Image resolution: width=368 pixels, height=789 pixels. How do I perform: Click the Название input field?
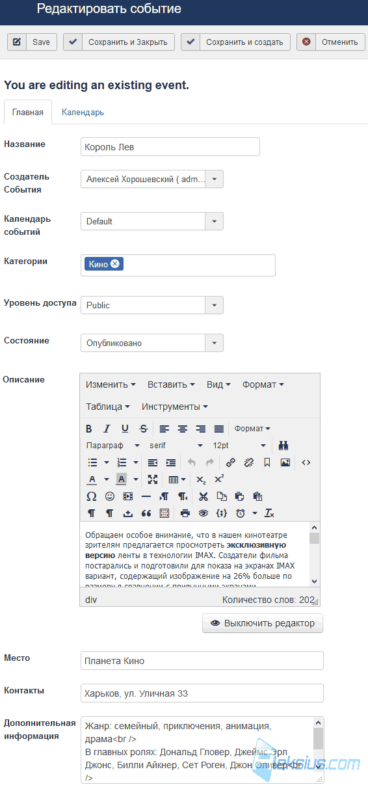click(170, 147)
